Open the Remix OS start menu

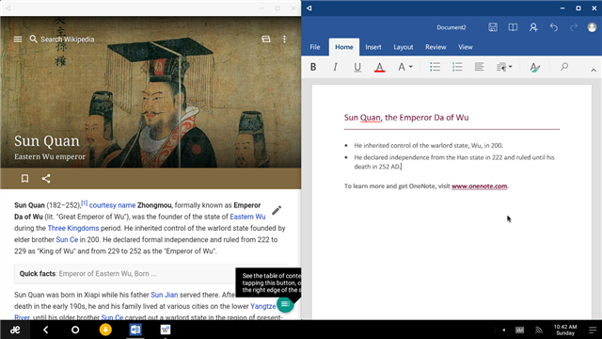(x=15, y=330)
